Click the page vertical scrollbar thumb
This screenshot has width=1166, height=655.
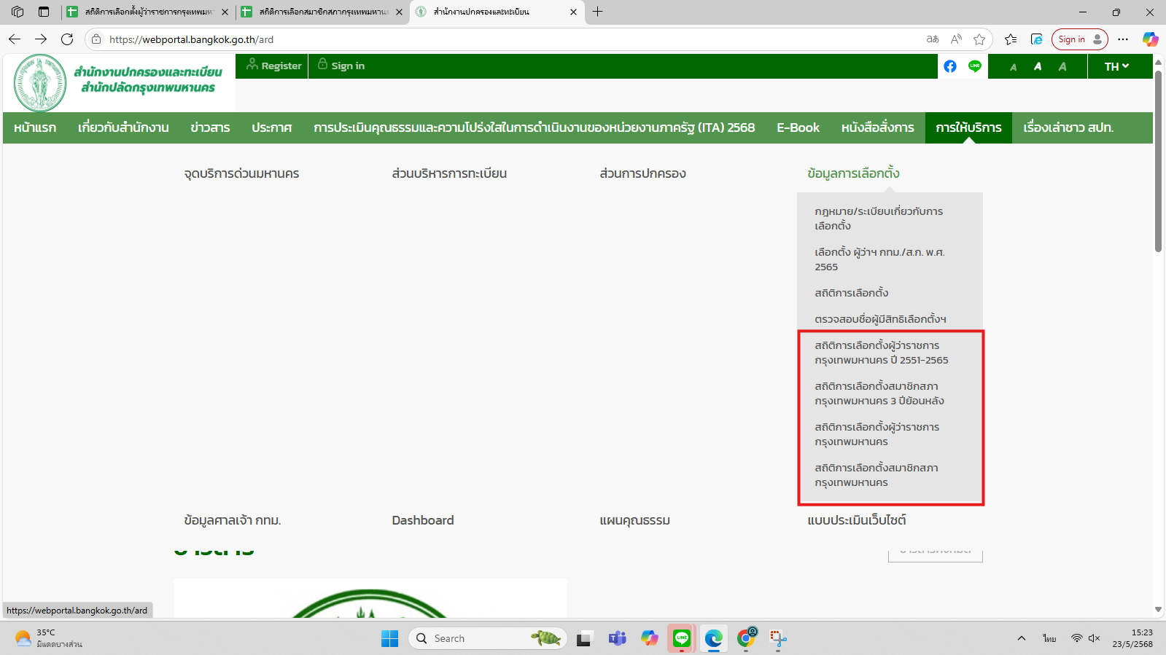[x=1158, y=160]
